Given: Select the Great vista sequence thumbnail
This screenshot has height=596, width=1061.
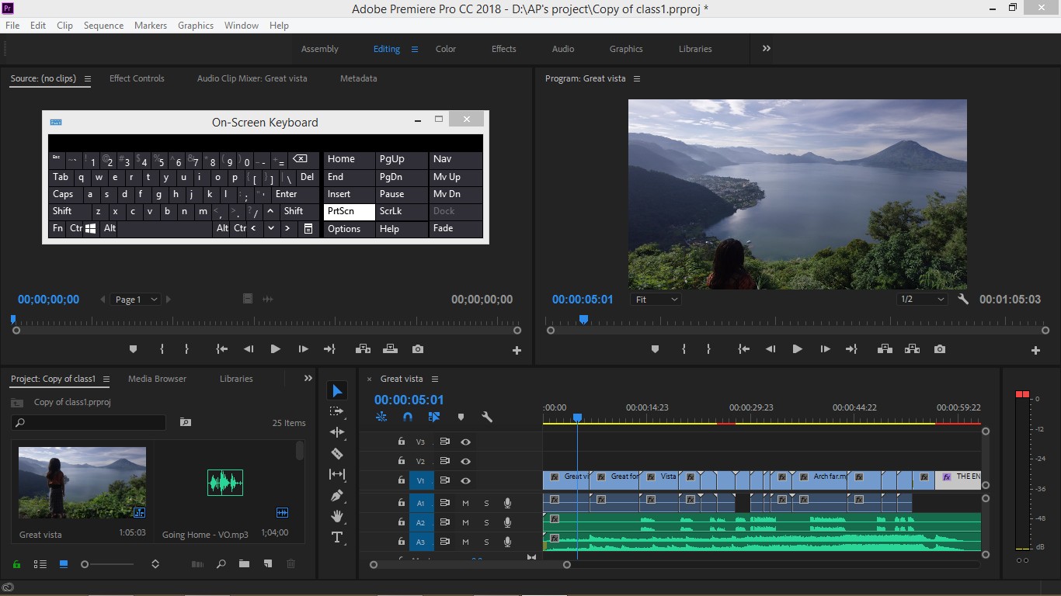Looking at the screenshot, I should click(x=82, y=483).
